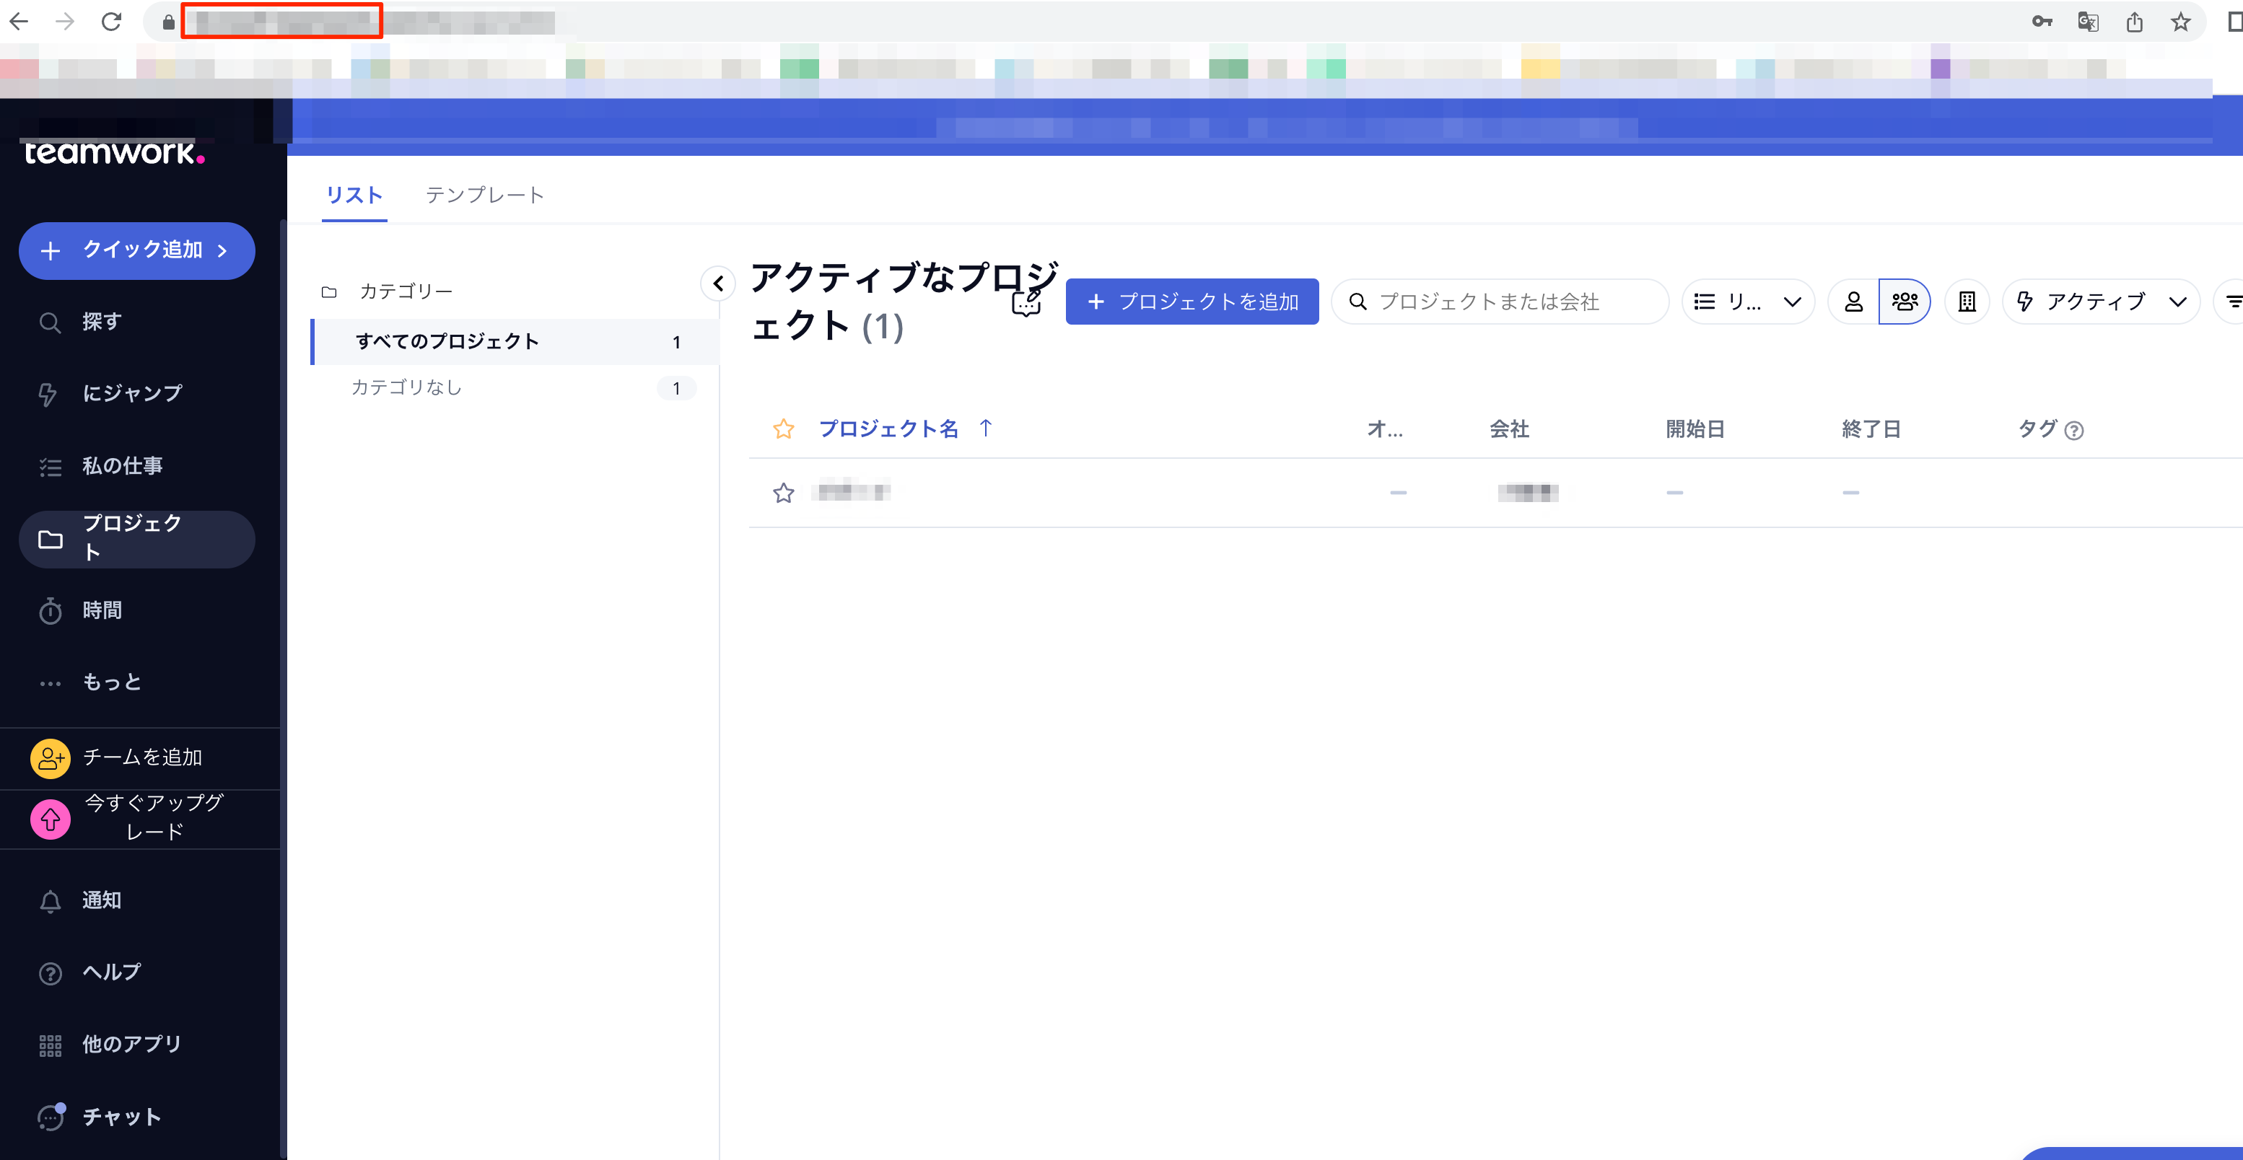Viewport: 2243px width, 1160px height.
Task: Toggle the all-people group filter button
Action: (1905, 302)
